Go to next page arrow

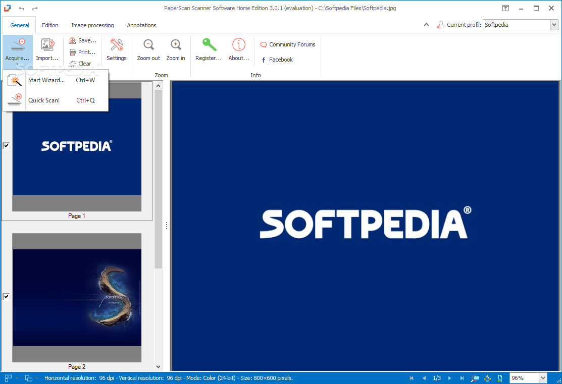click(x=449, y=378)
